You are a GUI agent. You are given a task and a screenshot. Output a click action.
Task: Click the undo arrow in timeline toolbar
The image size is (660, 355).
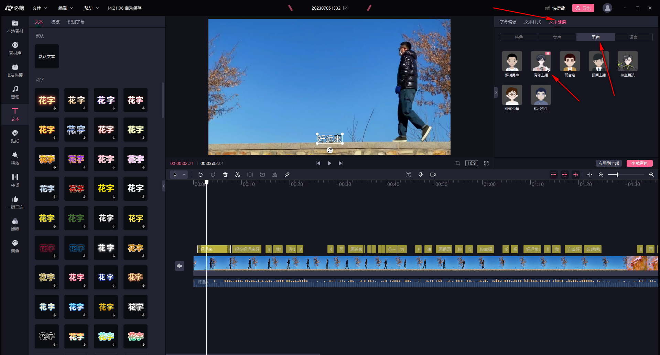[x=201, y=175]
